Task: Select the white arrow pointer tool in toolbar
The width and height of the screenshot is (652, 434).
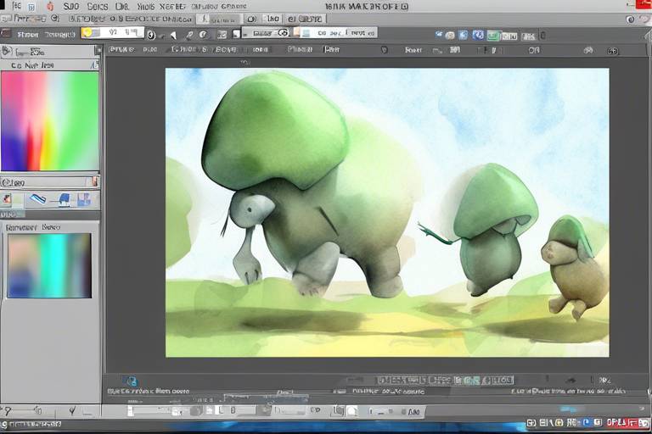Action: tap(173, 36)
